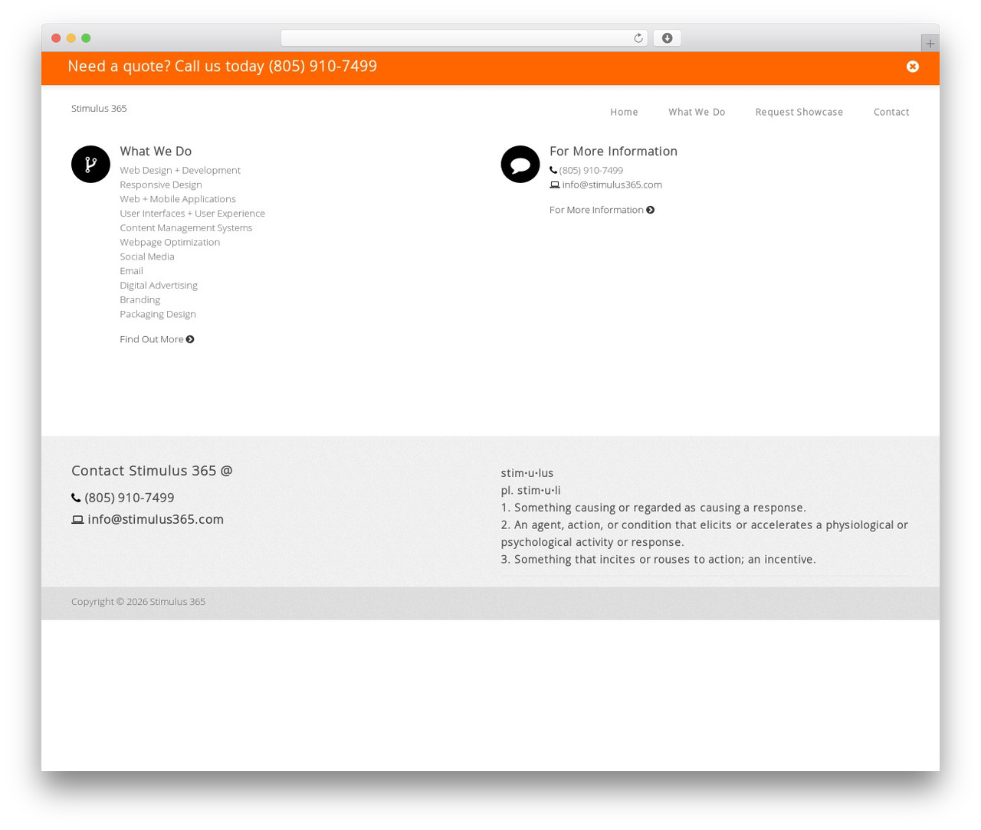Screen dimensions: 981x830
Task: Open What We Do navigation item
Action: coord(697,112)
